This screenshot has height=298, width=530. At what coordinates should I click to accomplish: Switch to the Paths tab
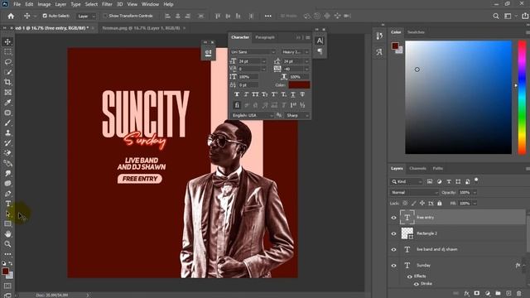[438, 168]
